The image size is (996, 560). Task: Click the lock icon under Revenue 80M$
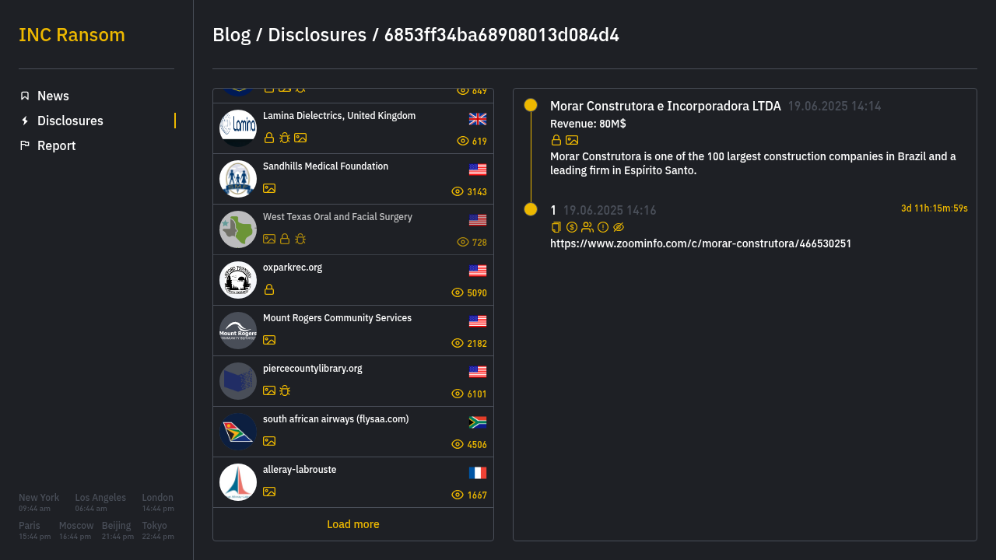pos(556,140)
